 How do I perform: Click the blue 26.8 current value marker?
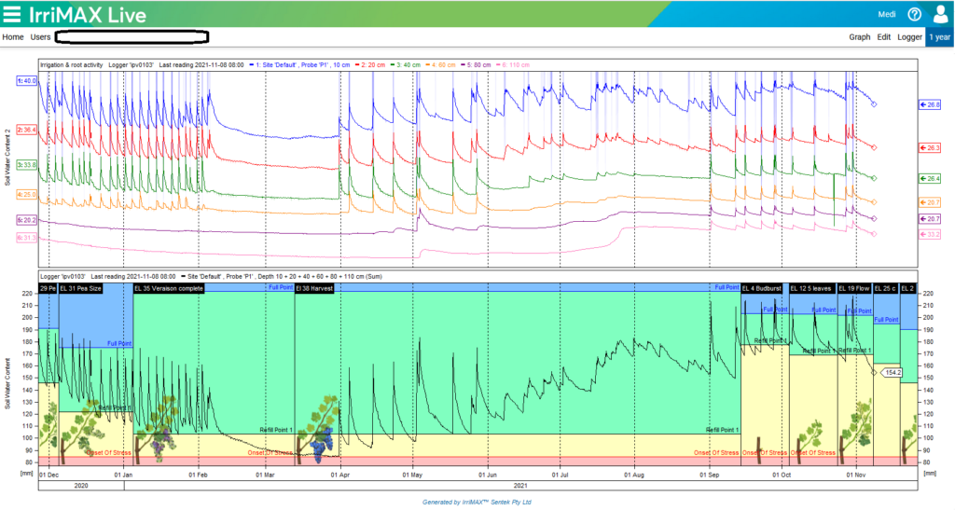(930, 104)
